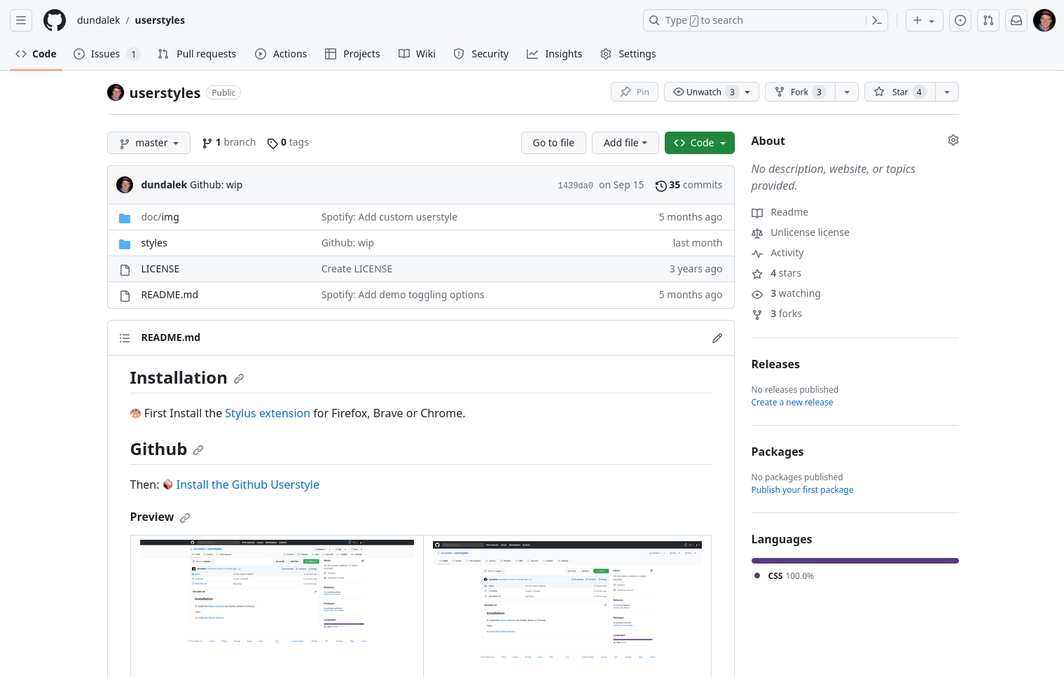Image resolution: width=1064 pixels, height=677 pixels.
Task: Open the green Code dropdown
Action: [700, 143]
